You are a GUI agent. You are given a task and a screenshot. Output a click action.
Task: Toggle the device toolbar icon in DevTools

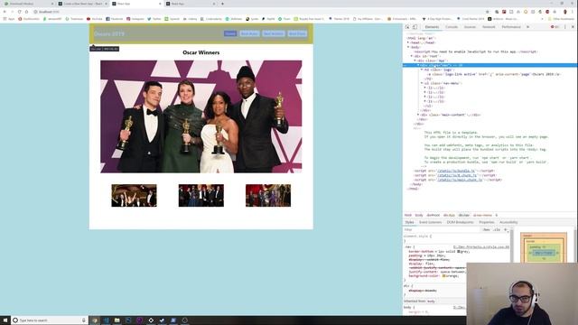[x=415, y=27]
